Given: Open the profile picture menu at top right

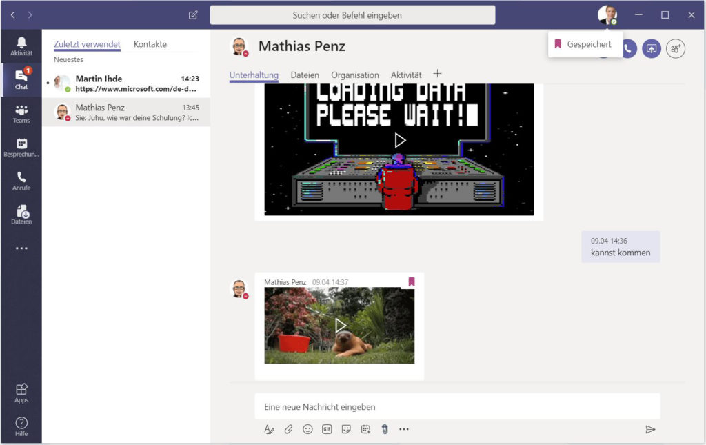Looking at the screenshot, I should [x=607, y=15].
